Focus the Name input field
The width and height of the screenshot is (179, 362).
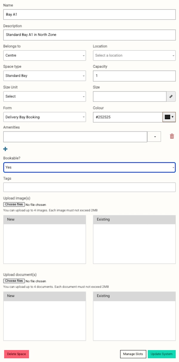tap(89, 14)
